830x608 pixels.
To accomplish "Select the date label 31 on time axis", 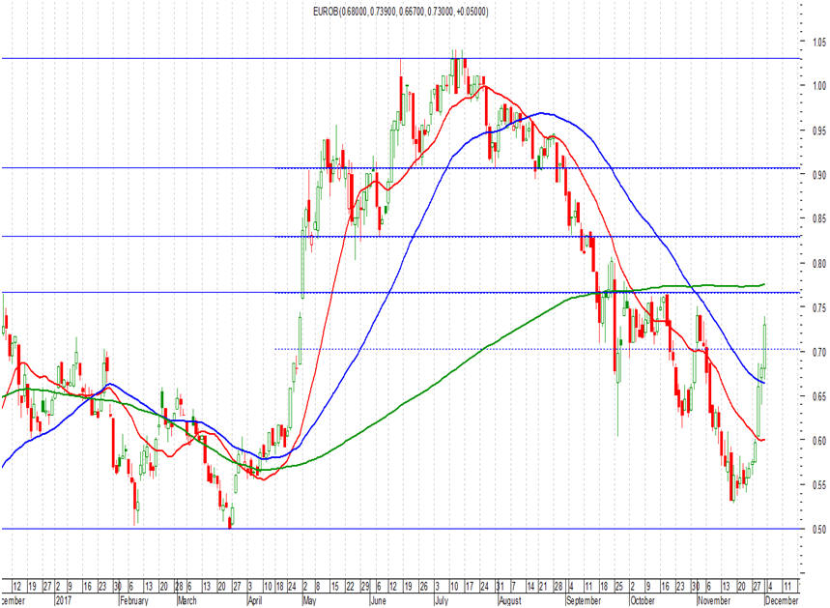I will pyautogui.click(x=500, y=587).
